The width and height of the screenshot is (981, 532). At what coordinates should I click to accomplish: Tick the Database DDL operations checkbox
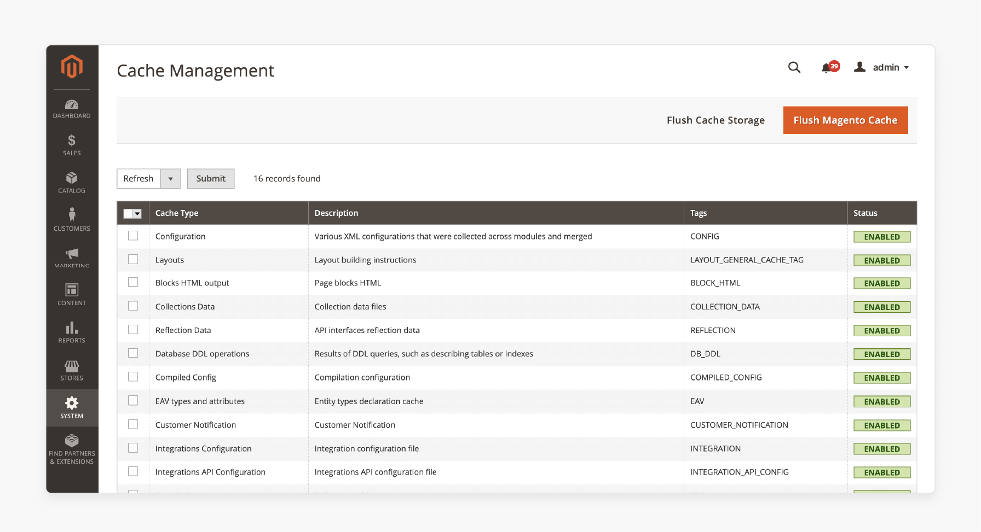(133, 353)
